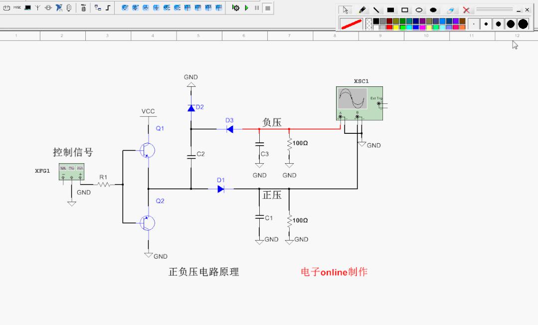Click the red X clear annotations icon
This screenshot has height=325, width=538.
[466, 10]
